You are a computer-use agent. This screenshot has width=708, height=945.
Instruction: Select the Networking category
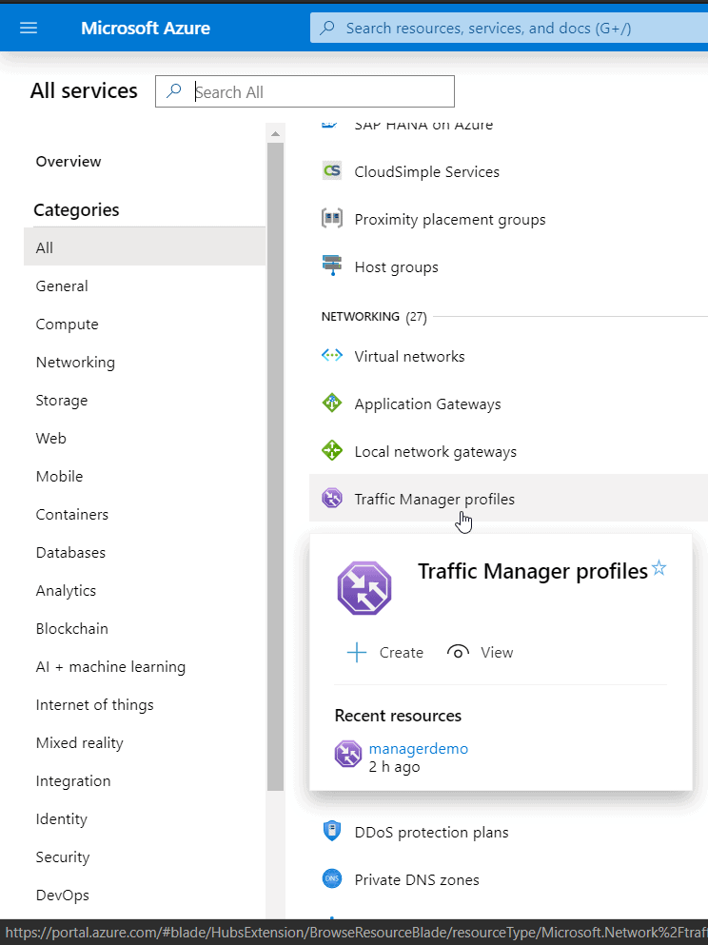pos(75,363)
